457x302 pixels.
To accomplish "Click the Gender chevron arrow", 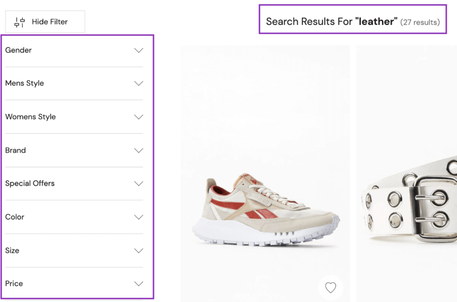I will pos(138,50).
